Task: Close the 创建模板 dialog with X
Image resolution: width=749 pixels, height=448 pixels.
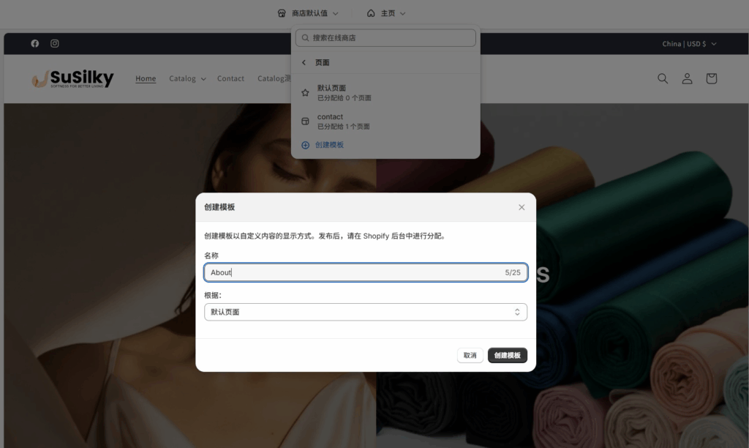Action: pyautogui.click(x=522, y=207)
